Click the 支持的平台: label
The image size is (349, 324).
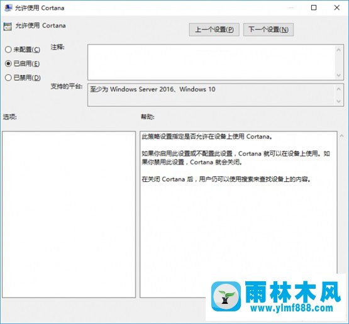click(67, 86)
